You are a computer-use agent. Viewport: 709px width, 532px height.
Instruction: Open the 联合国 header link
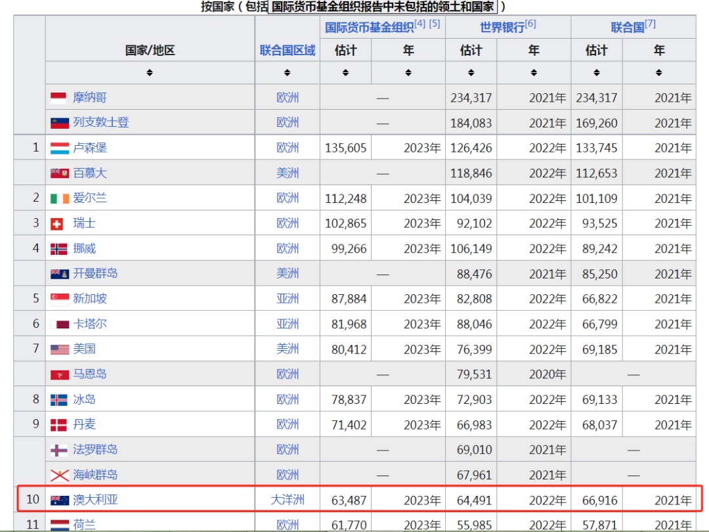point(628,28)
